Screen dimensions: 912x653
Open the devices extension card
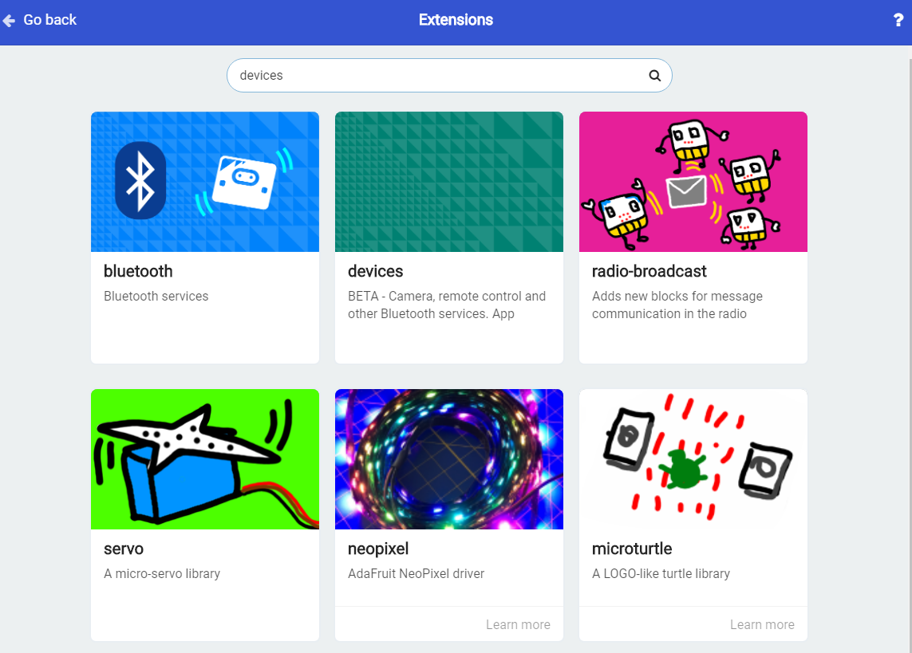(x=448, y=237)
